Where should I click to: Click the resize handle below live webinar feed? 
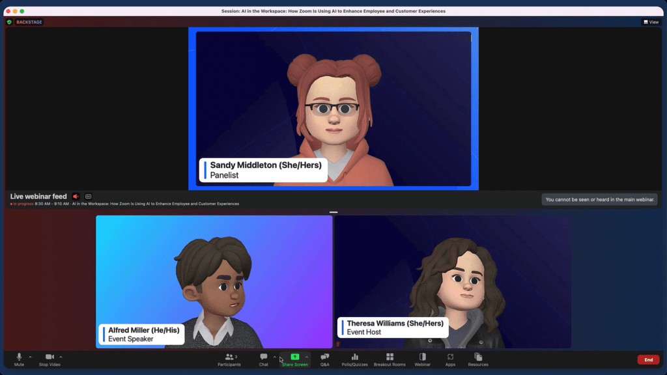click(333, 212)
